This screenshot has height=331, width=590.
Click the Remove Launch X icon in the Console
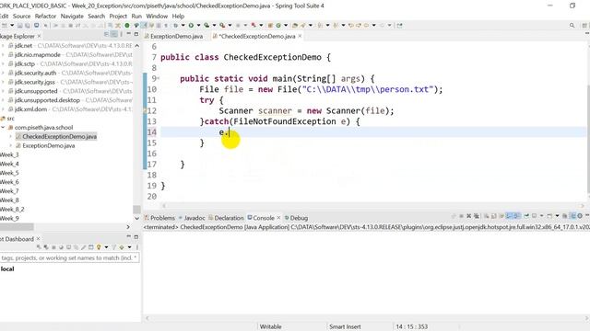click(469, 216)
